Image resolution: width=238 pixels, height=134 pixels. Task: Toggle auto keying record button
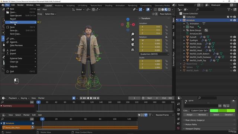[x=74, y=98]
